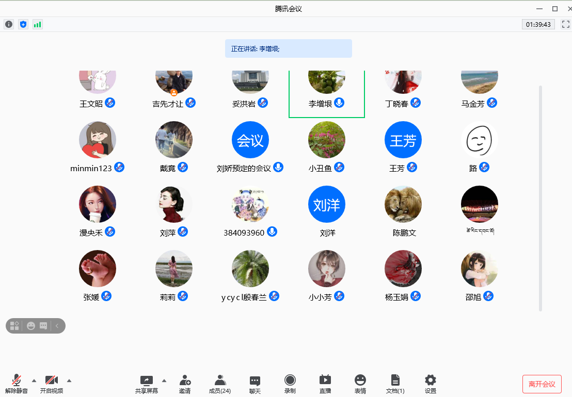The height and width of the screenshot is (397, 572).
Task: Open the Live streaming (直播) icon
Action: tap(325, 384)
